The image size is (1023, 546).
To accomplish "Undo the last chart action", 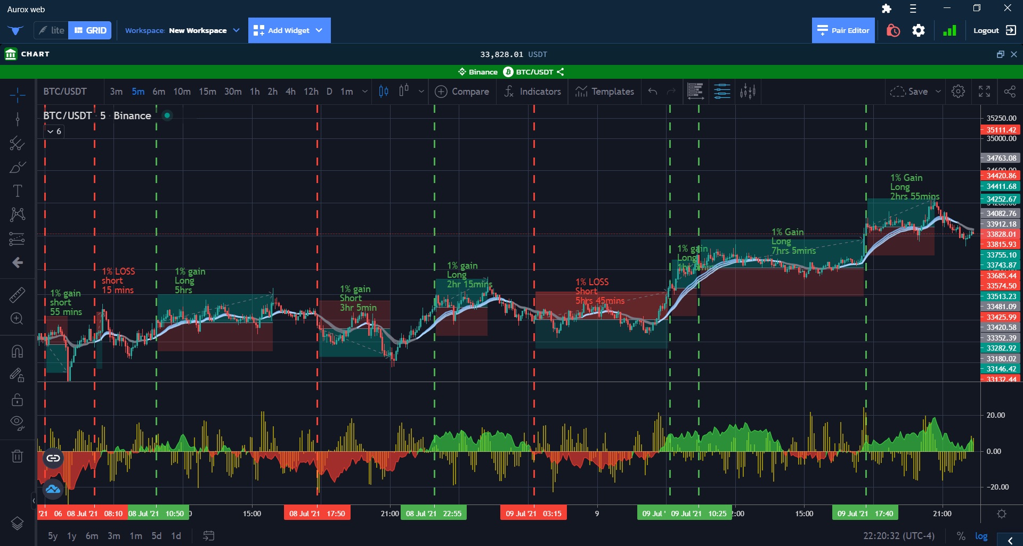I will tap(652, 91).
